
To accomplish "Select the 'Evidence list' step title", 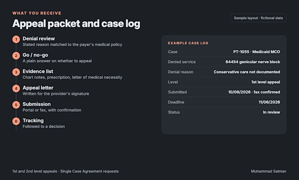I will (x=38, y=71).
